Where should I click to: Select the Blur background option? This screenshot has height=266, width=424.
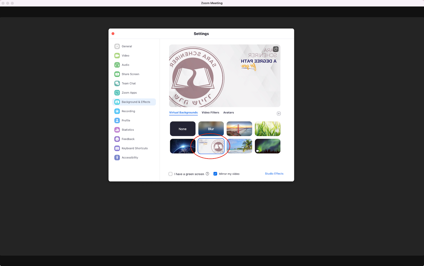tap(211, 129)
